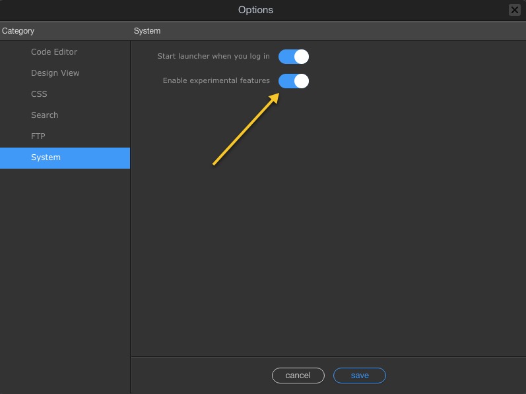Go to the CSS options category
Screen dimensions: 526x394
(x=39, y=94)
